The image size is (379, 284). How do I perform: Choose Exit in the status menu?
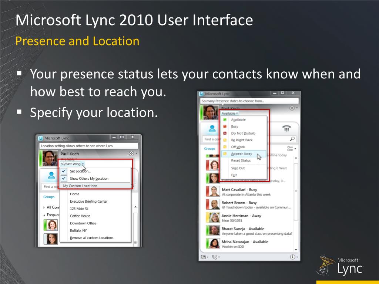point(244,175)
